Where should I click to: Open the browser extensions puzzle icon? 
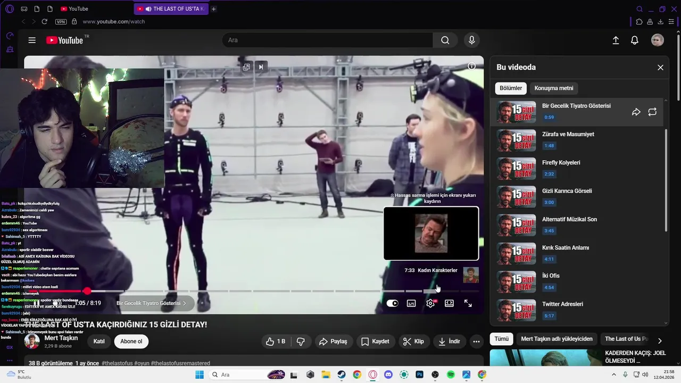tap(640, 22)
